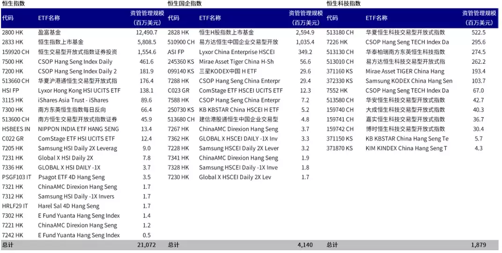Click the 恒生国企指数 table title

(185, 4)
